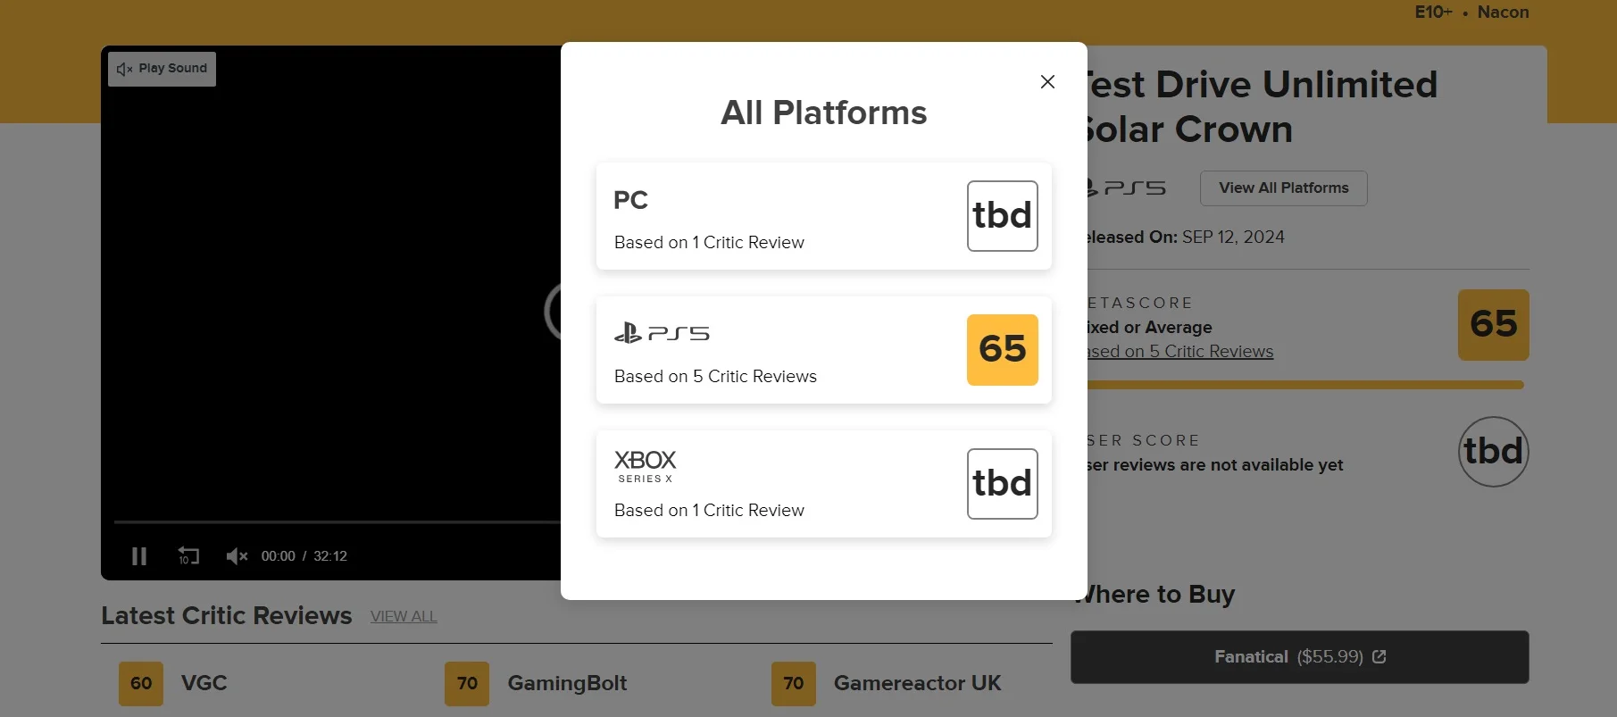Rewind the video 10 seconds
1617x717 pixels.
pos(188,555)
